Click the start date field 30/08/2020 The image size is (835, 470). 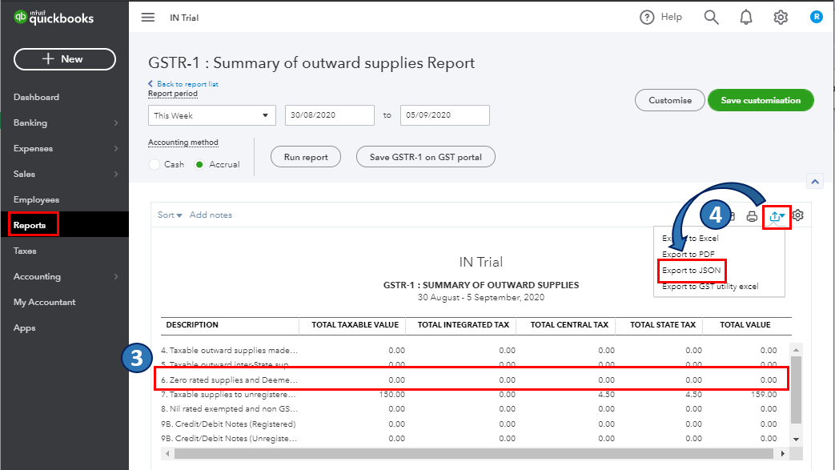click(x=329, y=115)
